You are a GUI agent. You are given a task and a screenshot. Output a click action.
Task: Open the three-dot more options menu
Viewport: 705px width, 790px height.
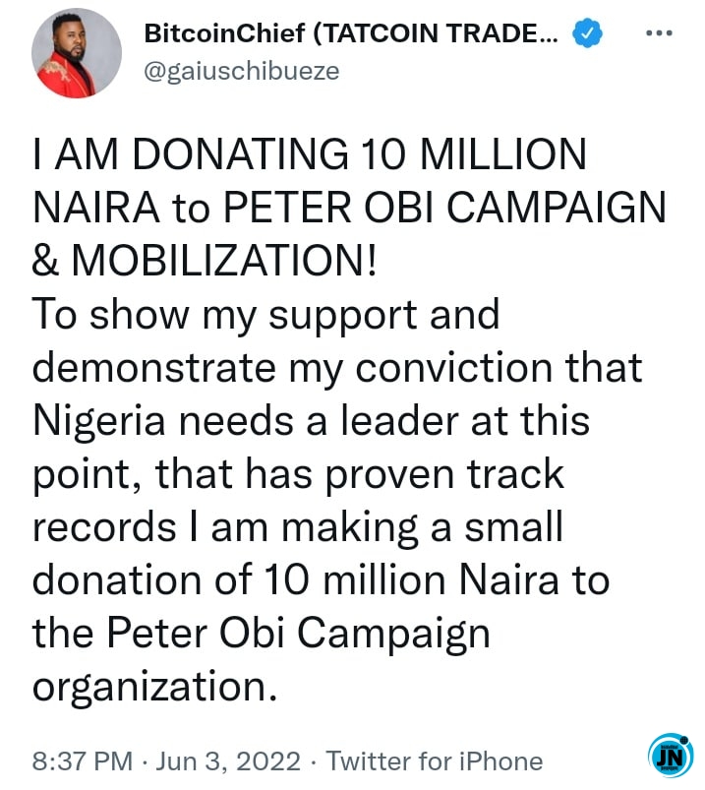tap(656, 34)
